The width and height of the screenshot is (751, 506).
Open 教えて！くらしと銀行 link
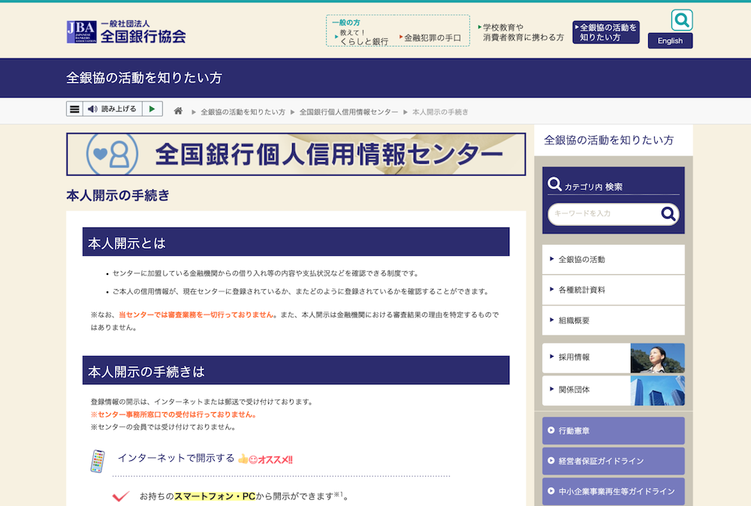pyautogui.click(x=362, y=38)
